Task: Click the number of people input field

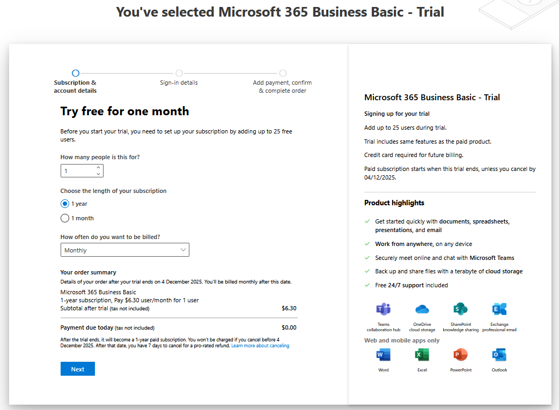Action: (77, 171)
